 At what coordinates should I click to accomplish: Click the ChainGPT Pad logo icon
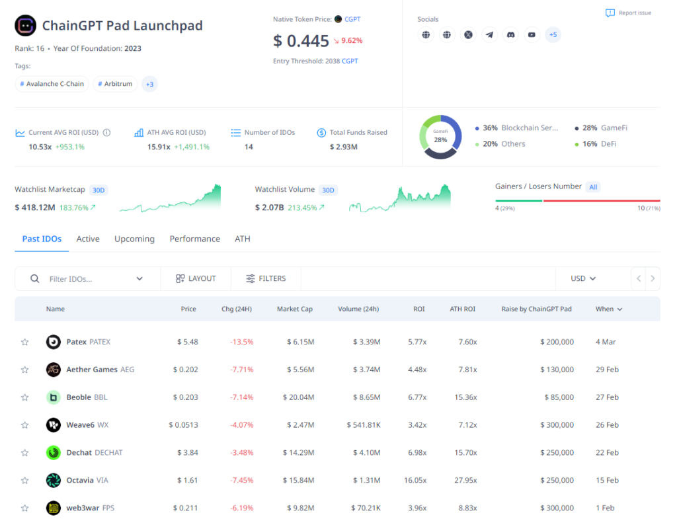click(26, 26)
